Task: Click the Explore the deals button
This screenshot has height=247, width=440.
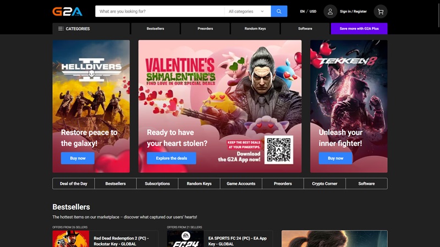Action: (x=172, y=158)
